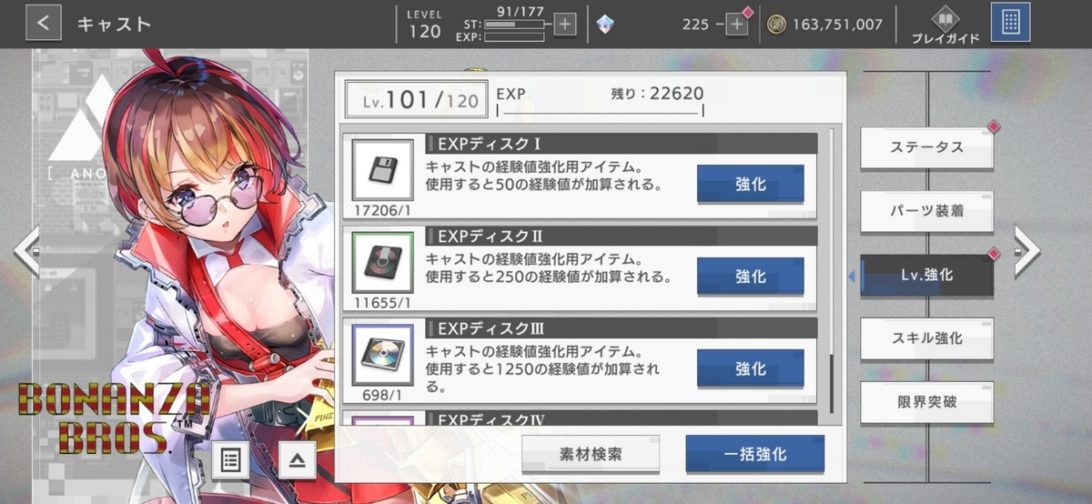Tap the crystal gem currency icon
This screenshot has height=504, width=1092.
[605, 25]
